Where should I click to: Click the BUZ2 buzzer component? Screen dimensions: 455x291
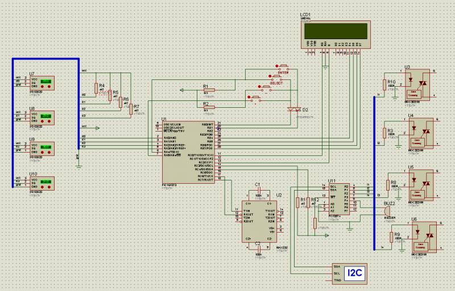pyautogui.click(x=388, y=211)
